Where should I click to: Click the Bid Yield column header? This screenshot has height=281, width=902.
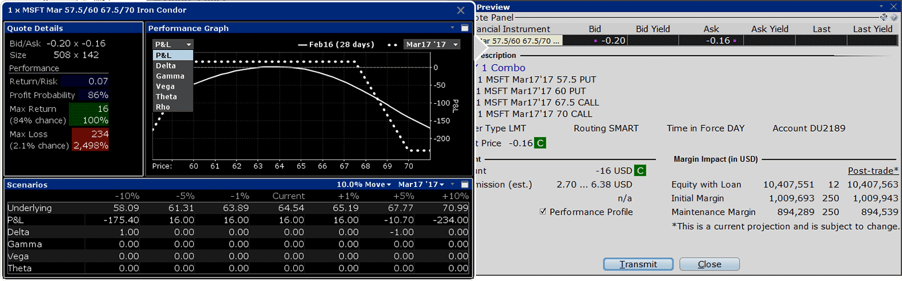[653, 29]
